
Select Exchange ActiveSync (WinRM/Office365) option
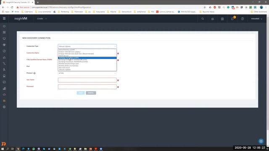pyautogui.click(x=87, y=60)
